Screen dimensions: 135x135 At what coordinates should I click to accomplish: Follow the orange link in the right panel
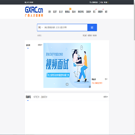[x=97, y=83]
